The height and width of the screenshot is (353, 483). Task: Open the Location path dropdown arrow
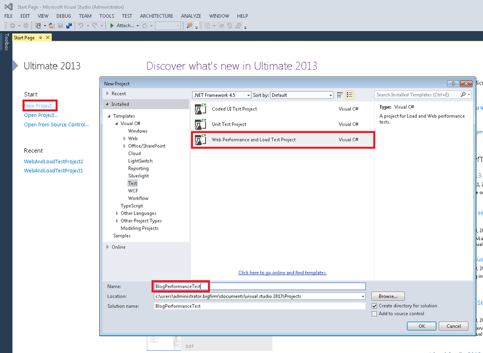point(363,297)
